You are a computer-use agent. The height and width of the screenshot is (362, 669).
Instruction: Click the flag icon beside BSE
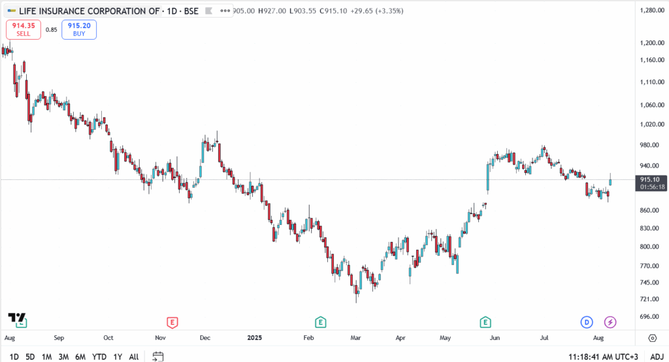(x=208, y=11)
